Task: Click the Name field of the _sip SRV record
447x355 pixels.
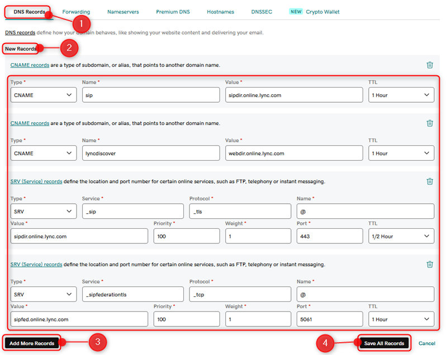Action: click(365, 211)
